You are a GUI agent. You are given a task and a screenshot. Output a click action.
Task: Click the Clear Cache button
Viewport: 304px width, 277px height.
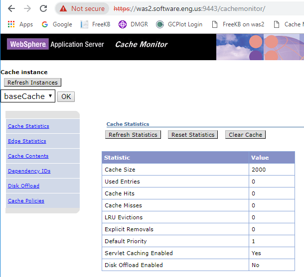coord(246,135)
